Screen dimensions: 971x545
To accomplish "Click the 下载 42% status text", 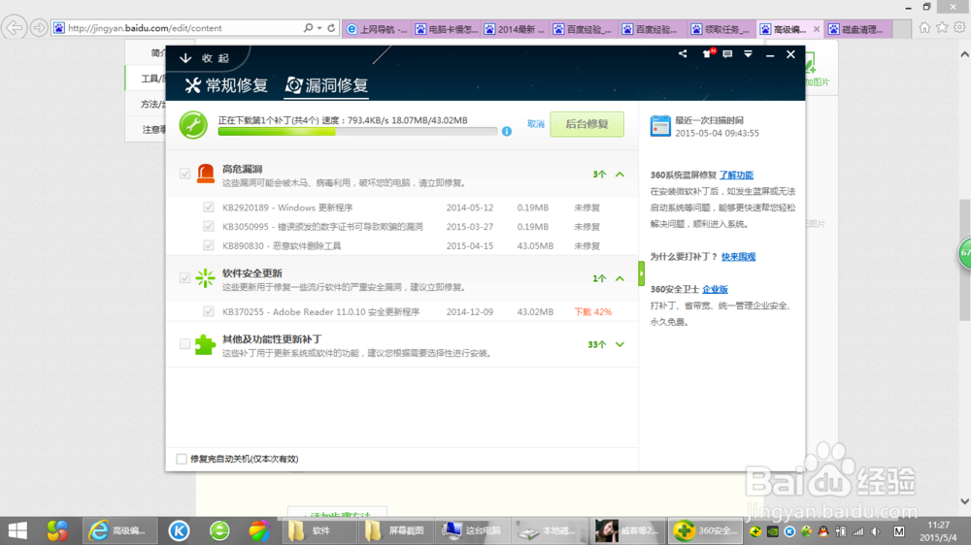I will click(x=592, y=312).
